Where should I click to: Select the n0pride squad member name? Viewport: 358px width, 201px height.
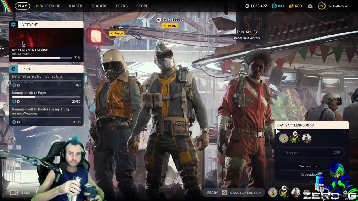click(x=116, y=27)
